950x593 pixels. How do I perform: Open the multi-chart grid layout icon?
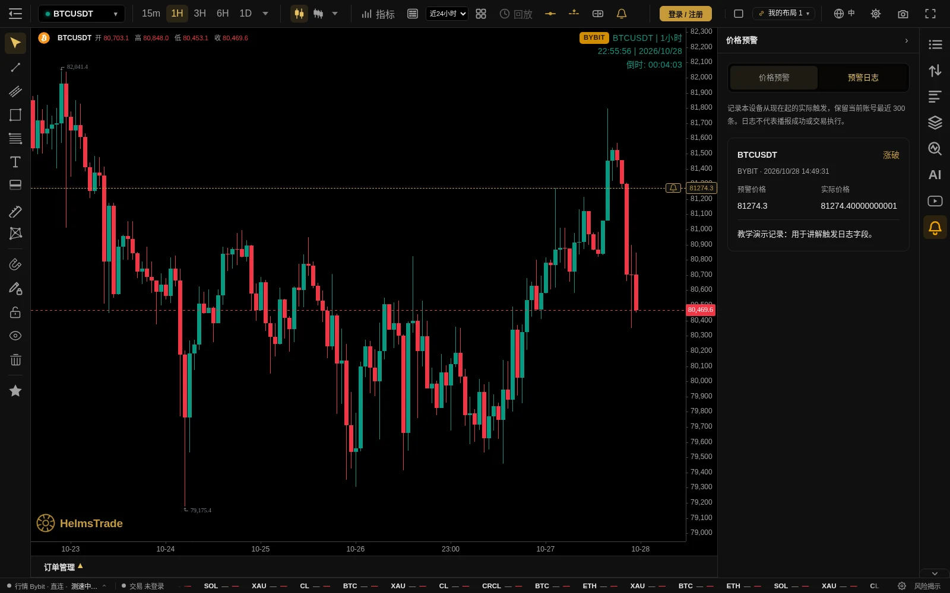pyautogui.click(x=481, y=14)
